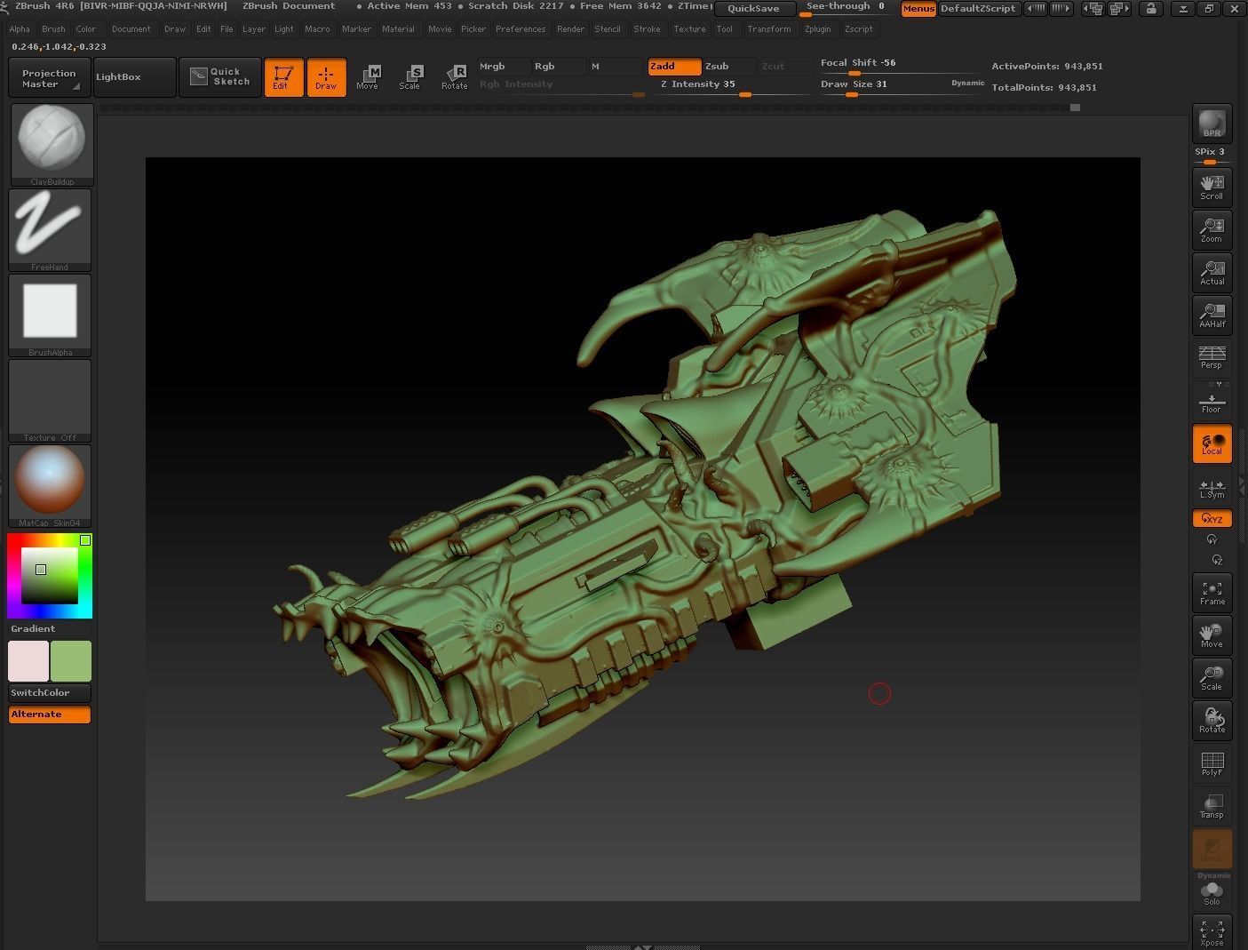Open the Stroke menu
Image resolution: width=1248 pixels, height=950 pixels.
(x=647, y=29)
